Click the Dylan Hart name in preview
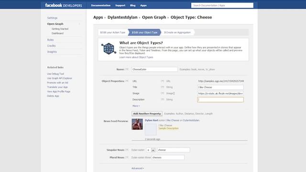 click(152, 120)
